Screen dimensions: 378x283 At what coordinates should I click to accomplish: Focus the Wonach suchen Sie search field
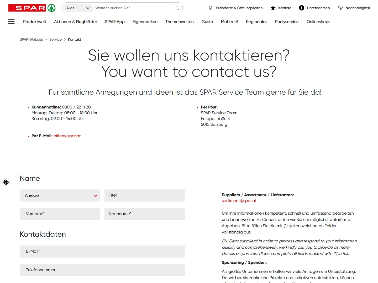(134, 8)
